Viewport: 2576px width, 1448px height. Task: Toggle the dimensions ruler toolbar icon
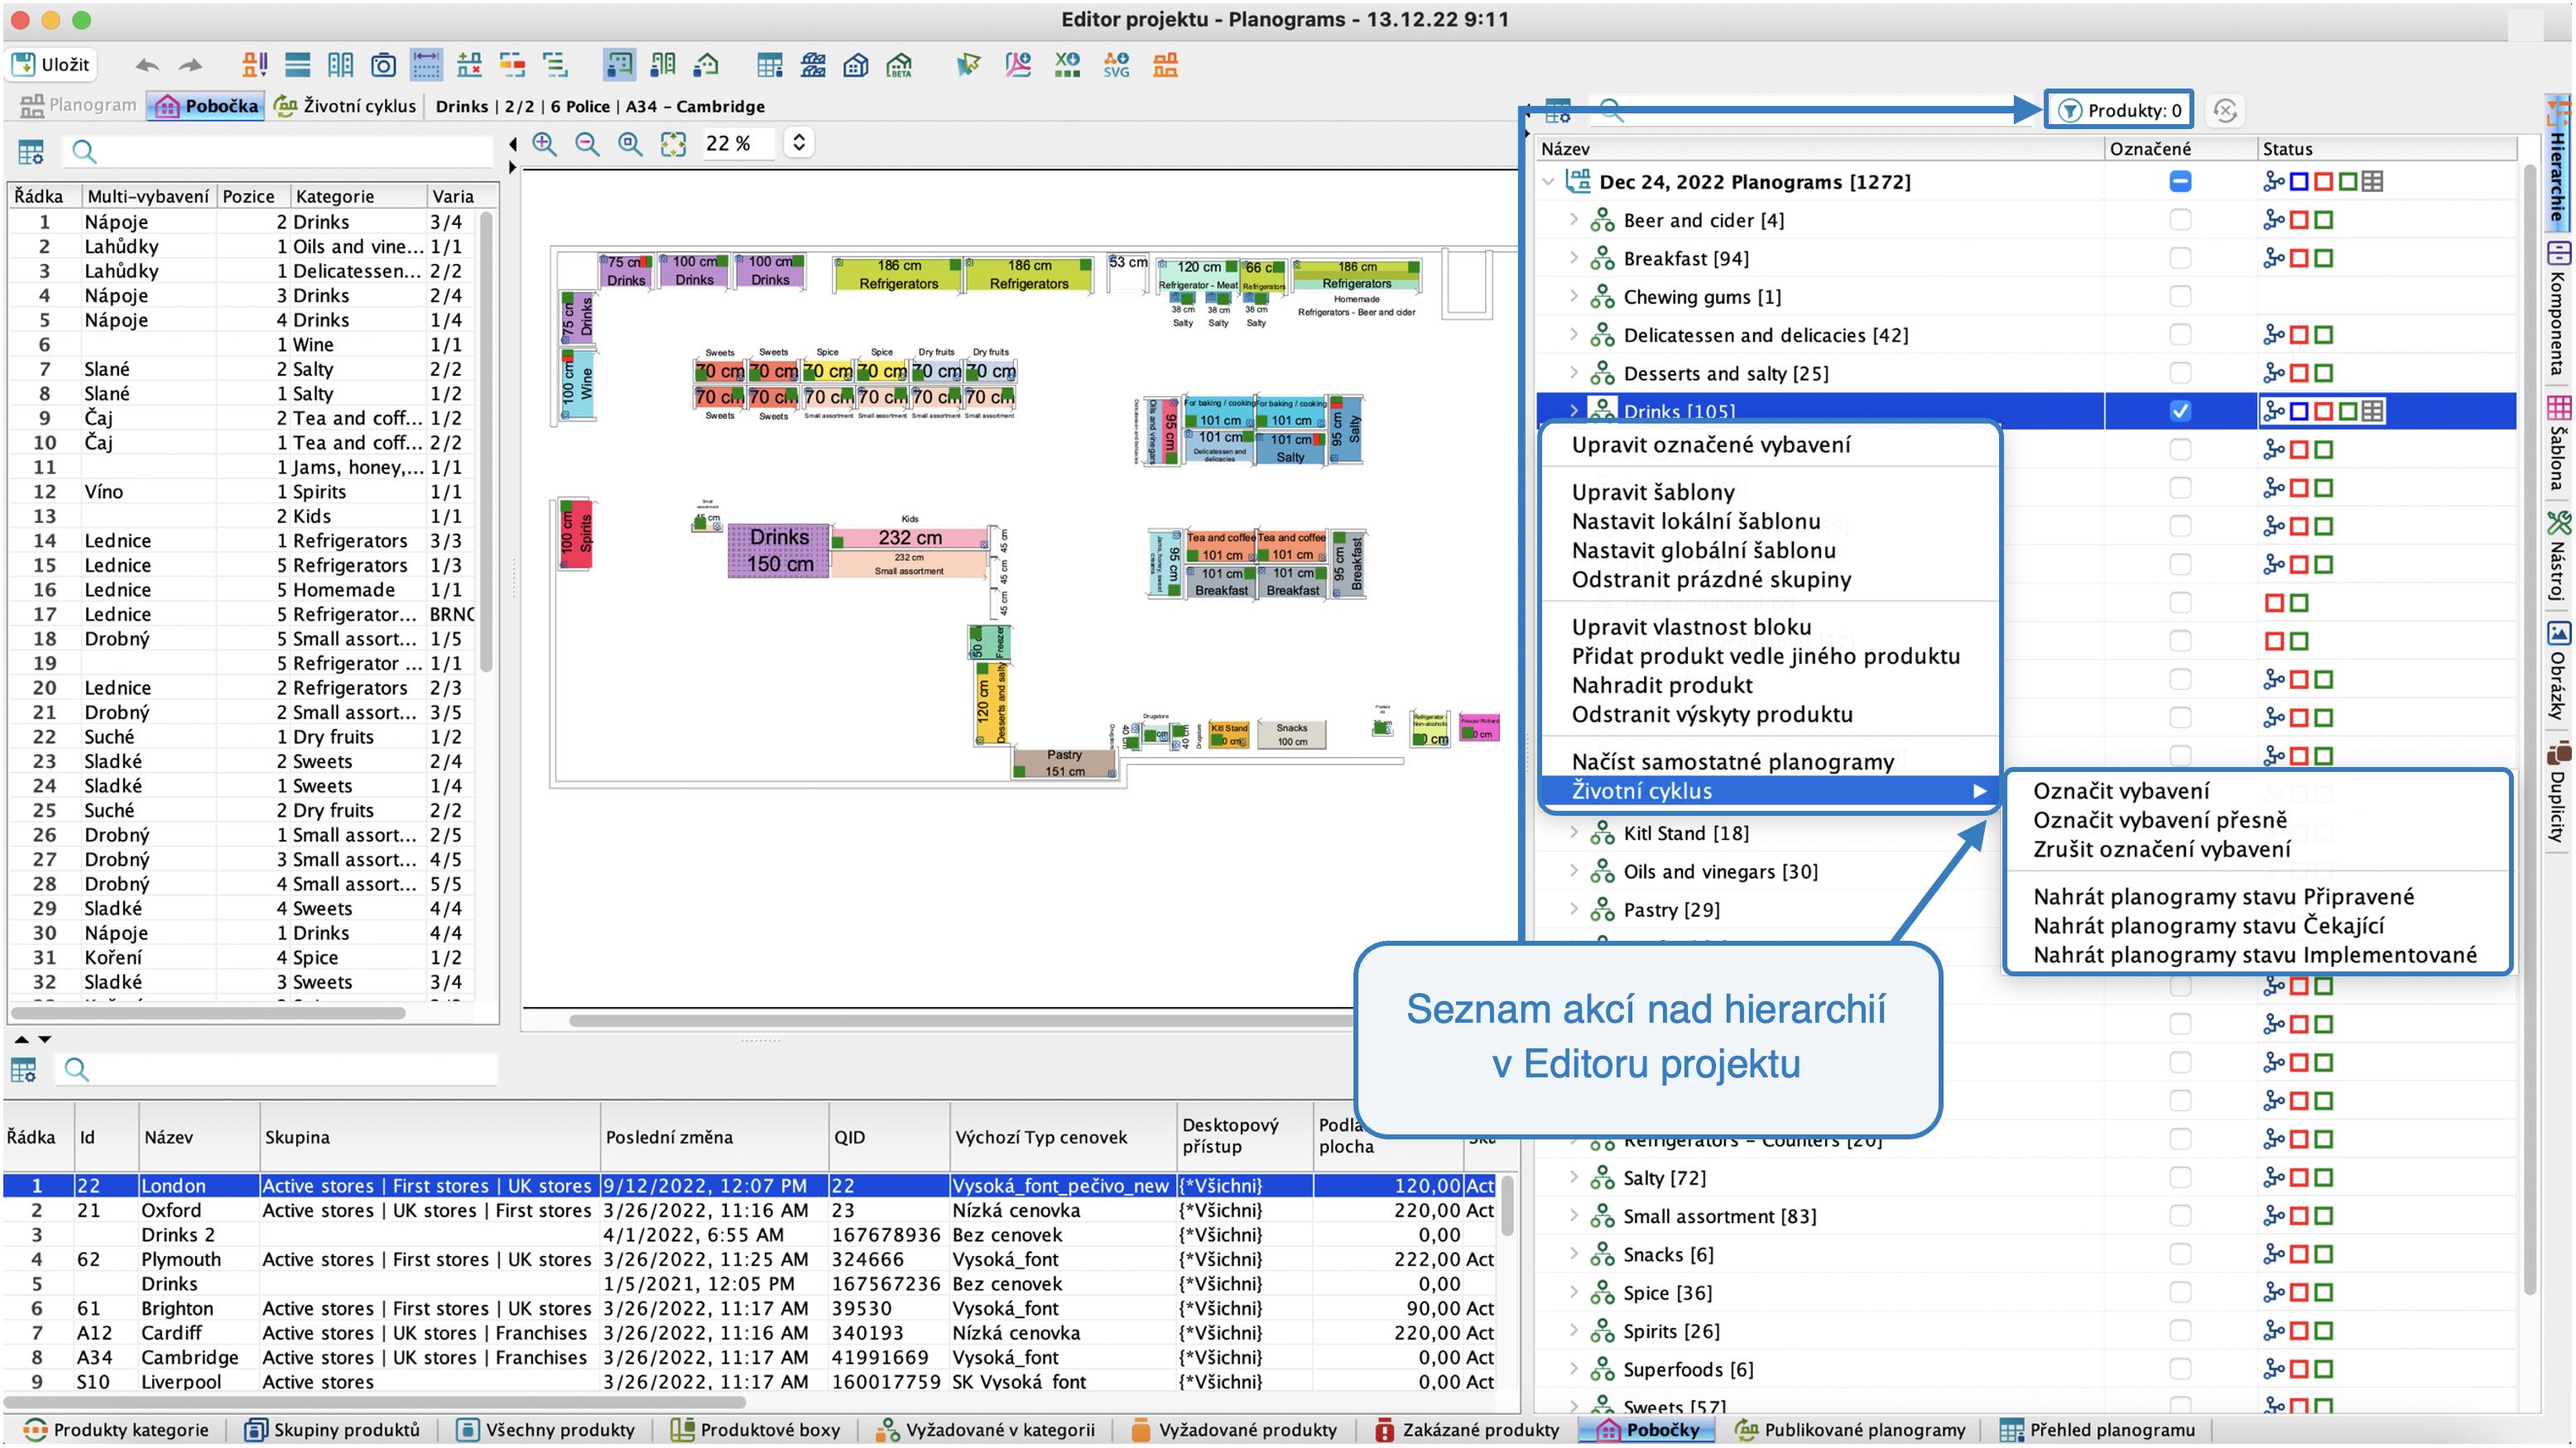point(426,65)
